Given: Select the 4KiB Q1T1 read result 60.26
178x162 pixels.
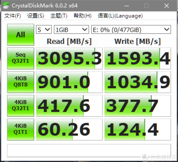Looking at the screenshot, I should (69, 129).
